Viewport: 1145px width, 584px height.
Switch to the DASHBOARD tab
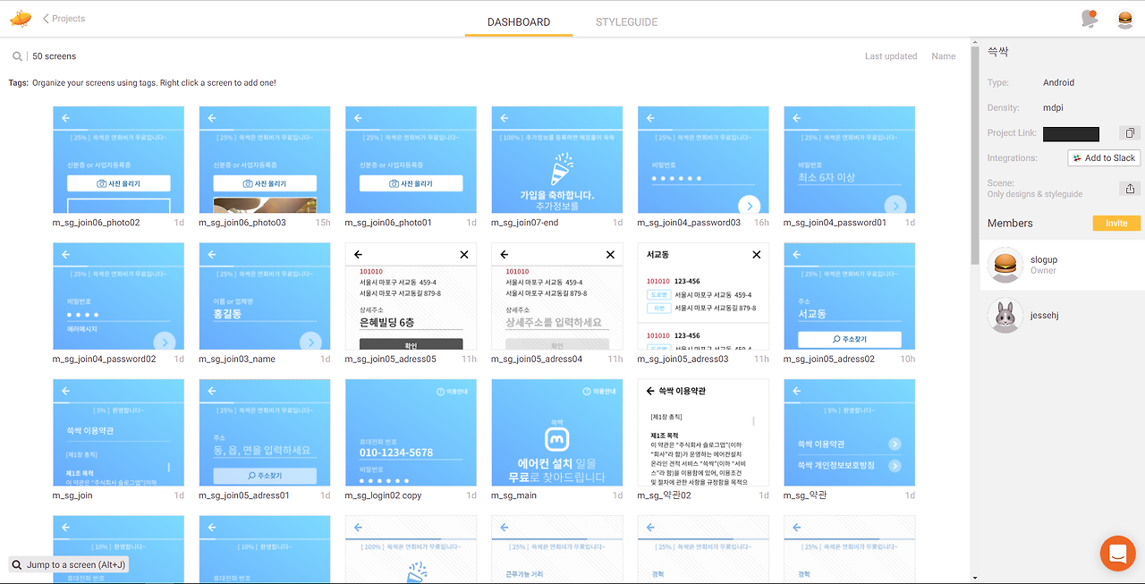tap(519, 21)
